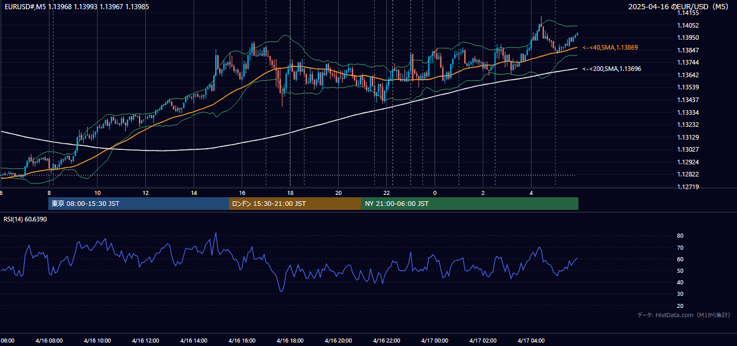Image resolution: width=737 pixels, height=346 pixels.
Task: Click the RSI(14) 60.6390 indicator label
Action: (x=25, y=219)
